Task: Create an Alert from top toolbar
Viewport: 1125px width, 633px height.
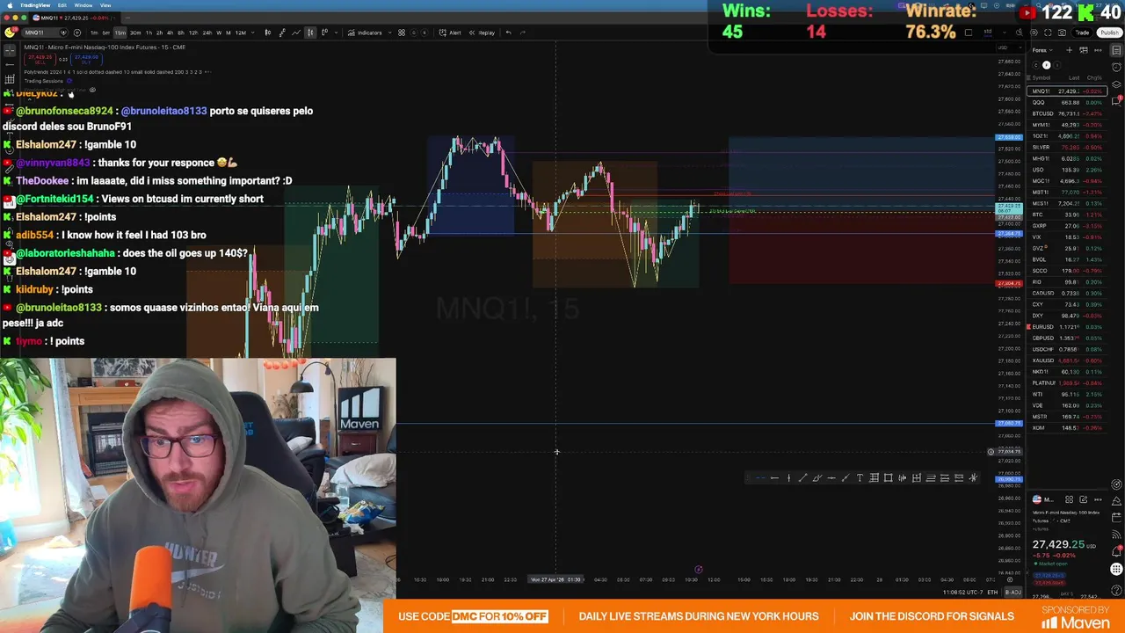Action: tap(451, 33)
